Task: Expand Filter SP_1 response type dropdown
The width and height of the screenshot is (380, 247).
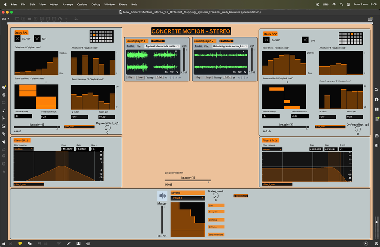Action: (23, 149)
